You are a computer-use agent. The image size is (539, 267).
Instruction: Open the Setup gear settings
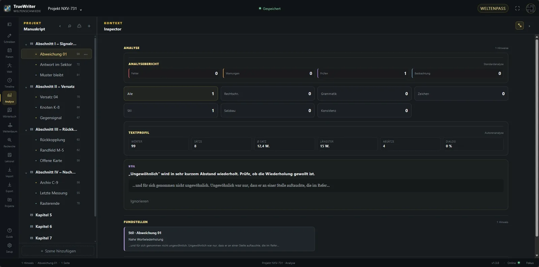tap(9, 248)
